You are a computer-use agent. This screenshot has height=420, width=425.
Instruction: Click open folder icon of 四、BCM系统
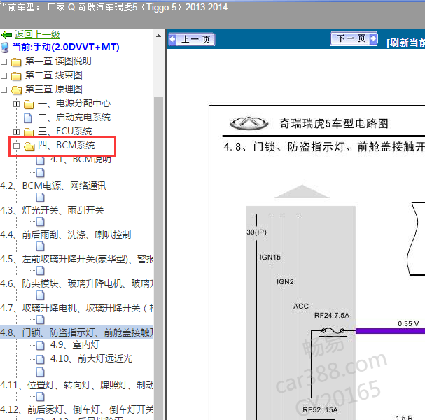tap(29, 146)
